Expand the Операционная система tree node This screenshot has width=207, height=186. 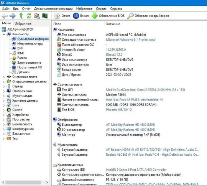(x=4, y=82)
